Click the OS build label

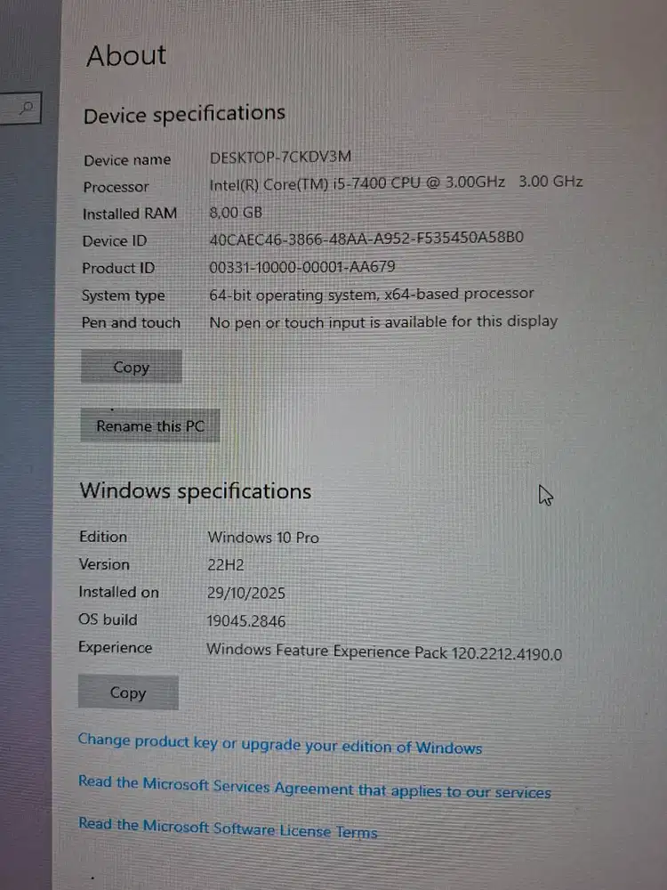[108, 619]
